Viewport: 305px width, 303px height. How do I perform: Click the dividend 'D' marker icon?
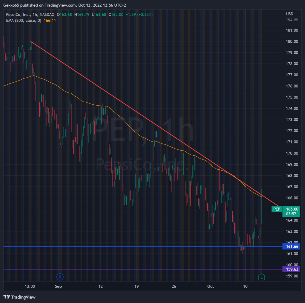pos(60,277)
